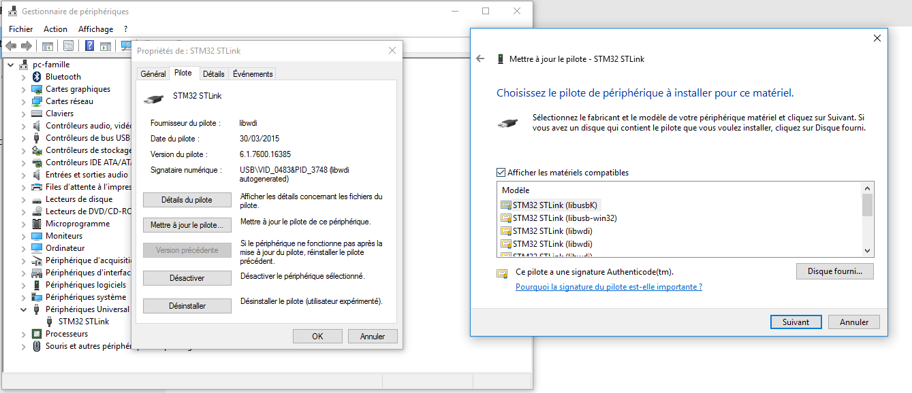Image resolution: width=912 pixels, height=393 pixels.
Task: Expand the Moniteurs category
Action: click(25, 236)
